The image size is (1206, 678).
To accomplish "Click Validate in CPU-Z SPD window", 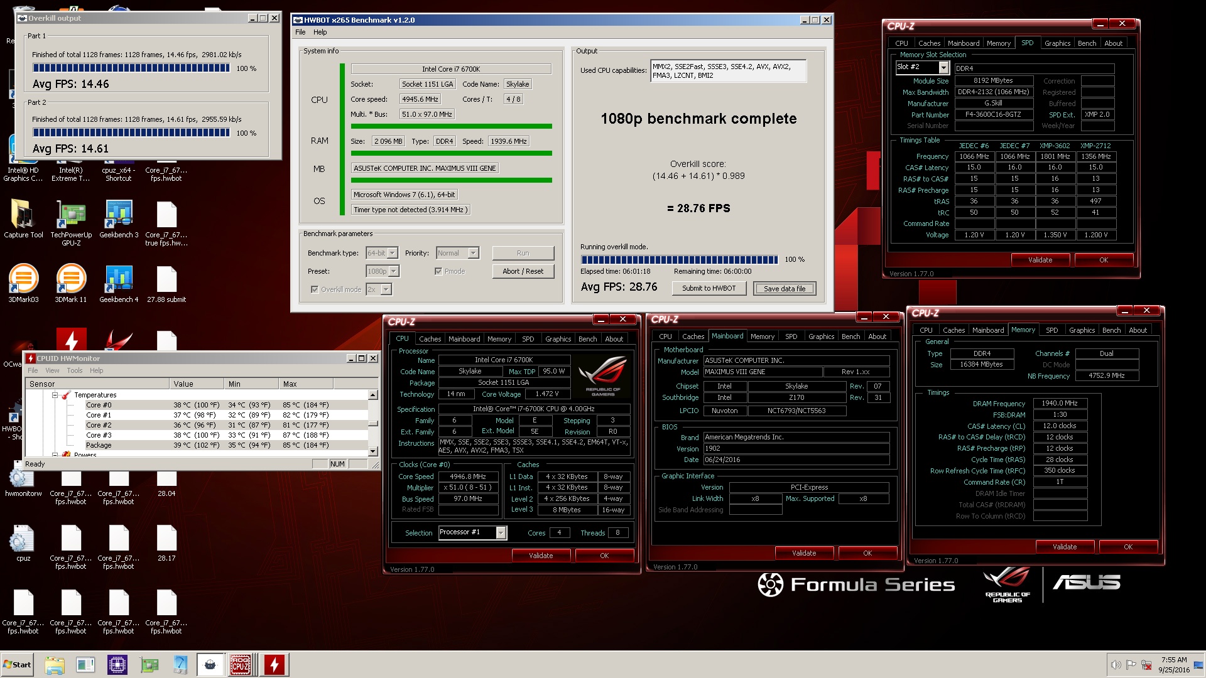I will (1040, 260).
